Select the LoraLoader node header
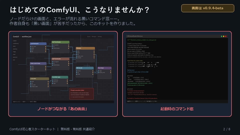Screen dimensions: 240x135 pos(39,79)
